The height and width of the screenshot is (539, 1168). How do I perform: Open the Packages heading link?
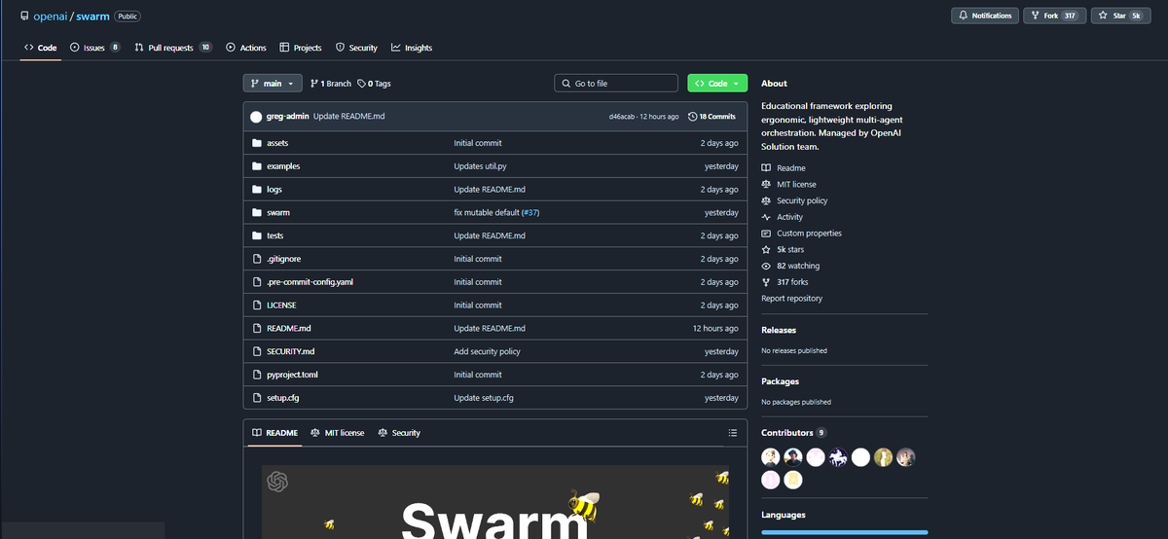(780, 381)
